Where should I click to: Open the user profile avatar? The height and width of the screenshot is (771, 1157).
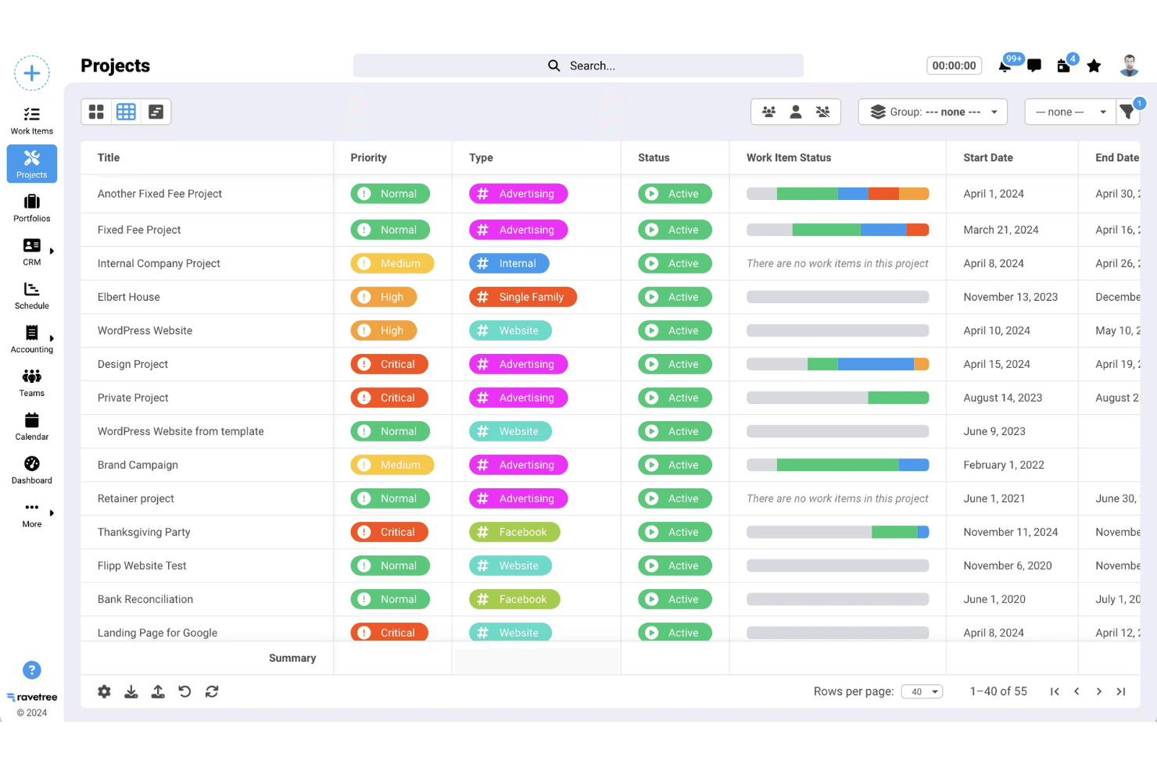tap(1129, 66)
